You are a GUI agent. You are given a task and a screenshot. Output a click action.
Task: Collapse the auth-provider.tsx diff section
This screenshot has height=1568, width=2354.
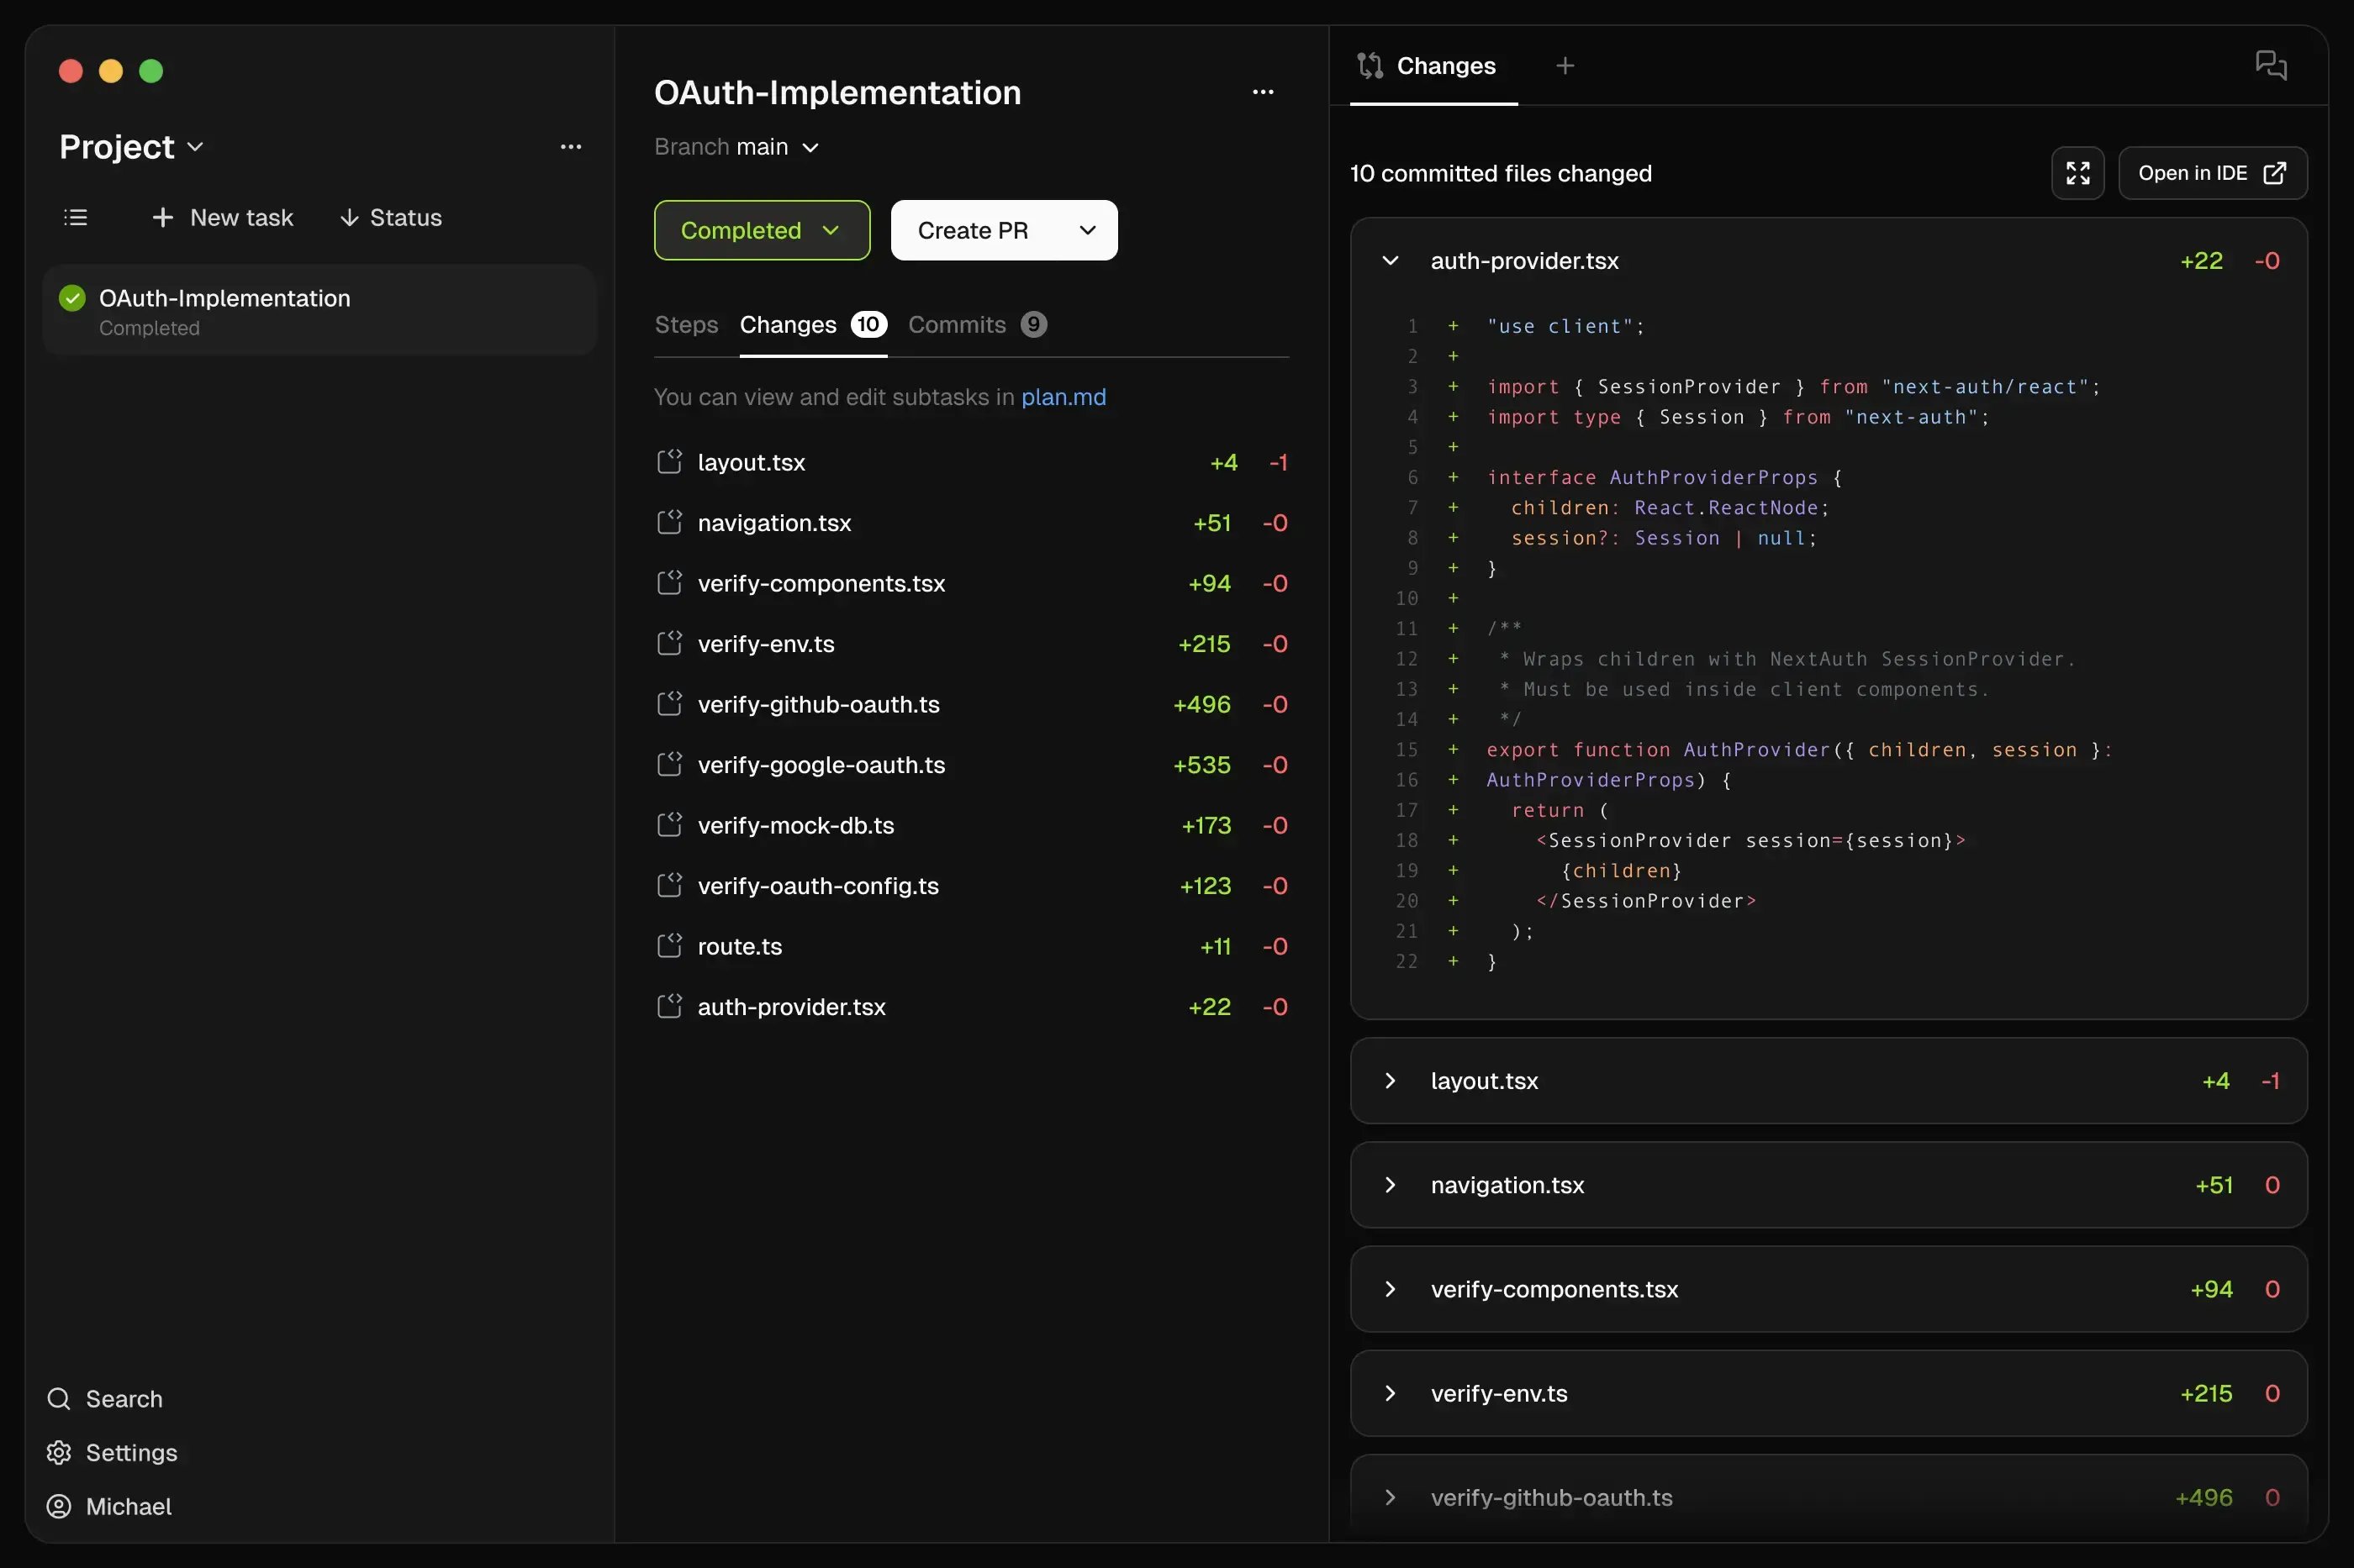(1390, 261)
